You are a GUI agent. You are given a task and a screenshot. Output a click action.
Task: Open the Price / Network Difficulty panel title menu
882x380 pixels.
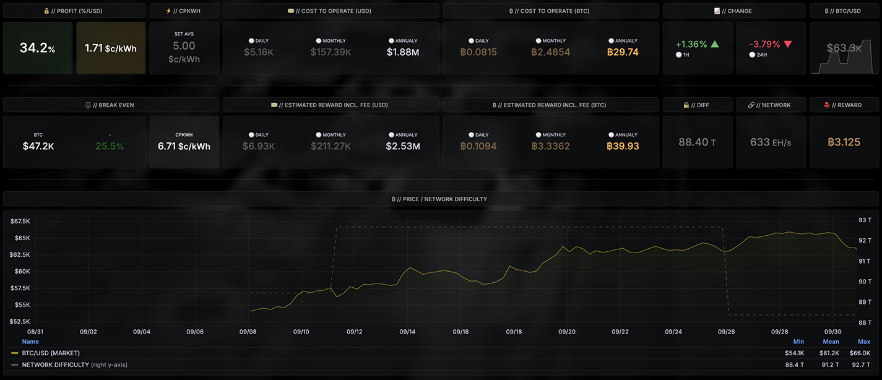tap(439, 199)
